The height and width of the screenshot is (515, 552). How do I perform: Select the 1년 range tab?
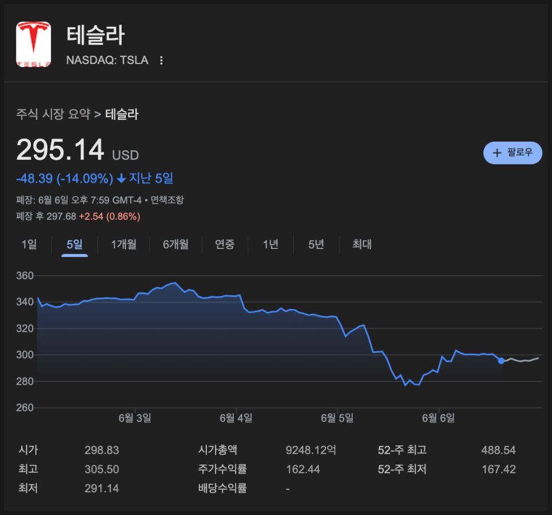pos(270,244)
